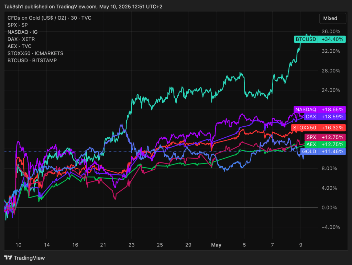Click the 16 date on time axis

pos(75,245)
